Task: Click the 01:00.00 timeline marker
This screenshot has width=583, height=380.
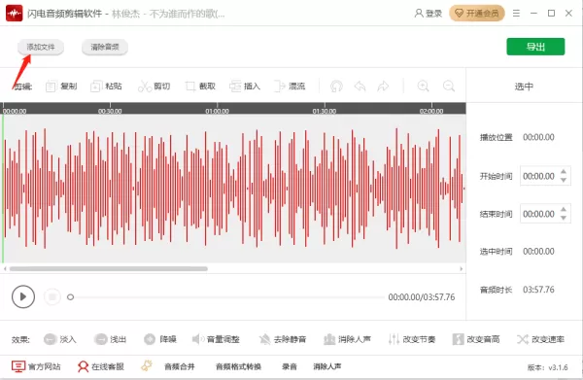Action: 217,111
